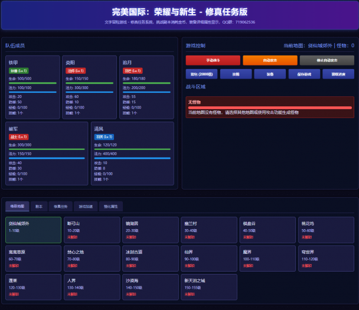
Task: Start auto attack with the orange 自动攻击 button
Action: point(269,60)
